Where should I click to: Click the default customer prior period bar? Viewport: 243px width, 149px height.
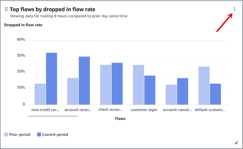[204, 86]
